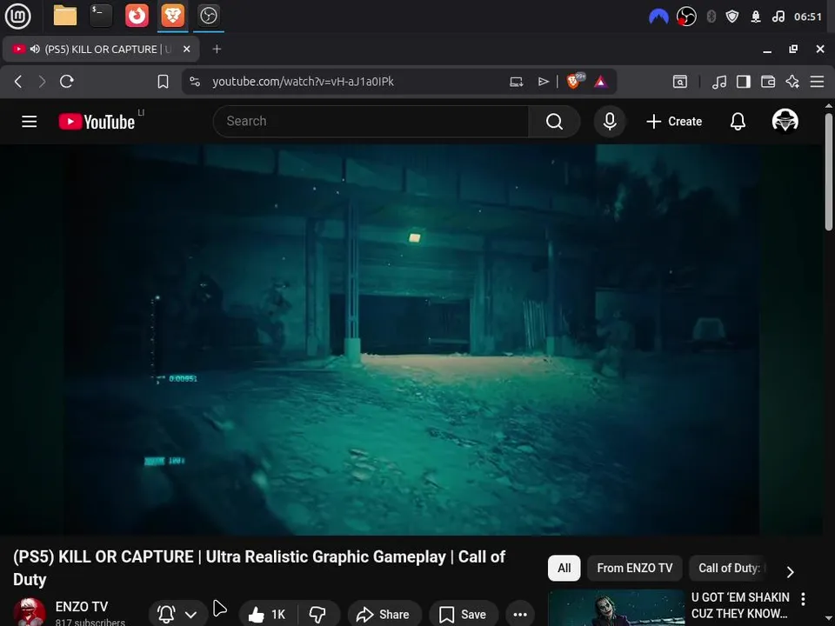Show notifications from the bell tray icon
This screenshot has height=626, width=835.
click(x=756, y=17)
